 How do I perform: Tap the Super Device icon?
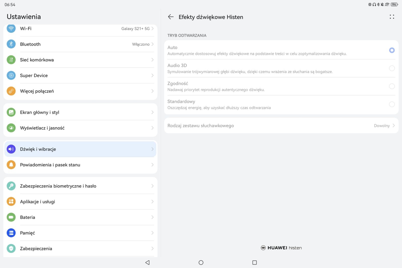(x=11, y=75)
